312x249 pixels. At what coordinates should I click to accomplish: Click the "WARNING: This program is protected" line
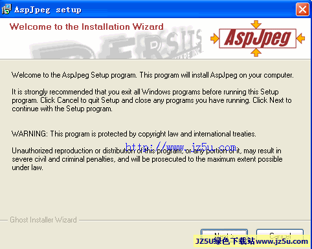coord(134,134)
